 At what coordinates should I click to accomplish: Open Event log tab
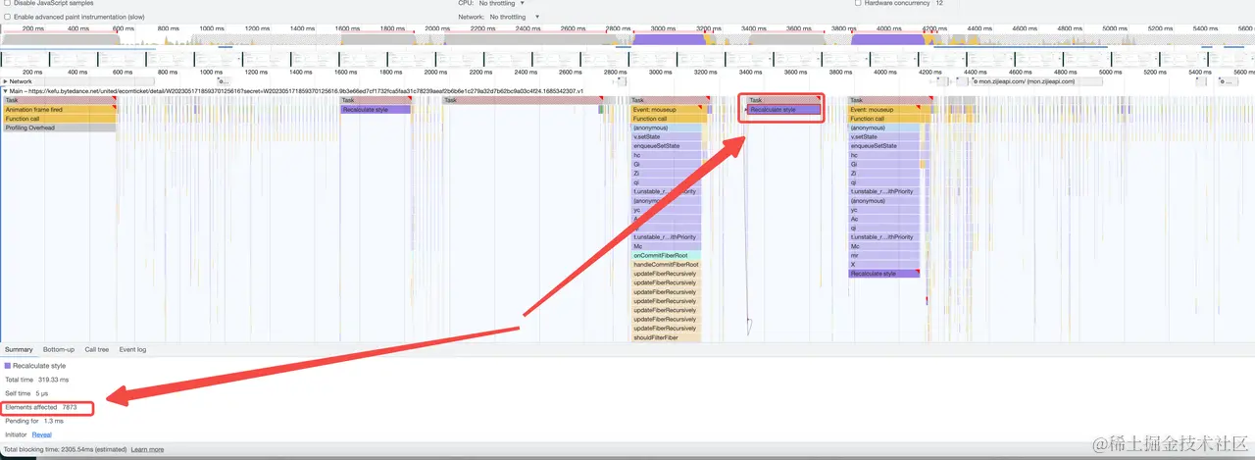[132, 349]
